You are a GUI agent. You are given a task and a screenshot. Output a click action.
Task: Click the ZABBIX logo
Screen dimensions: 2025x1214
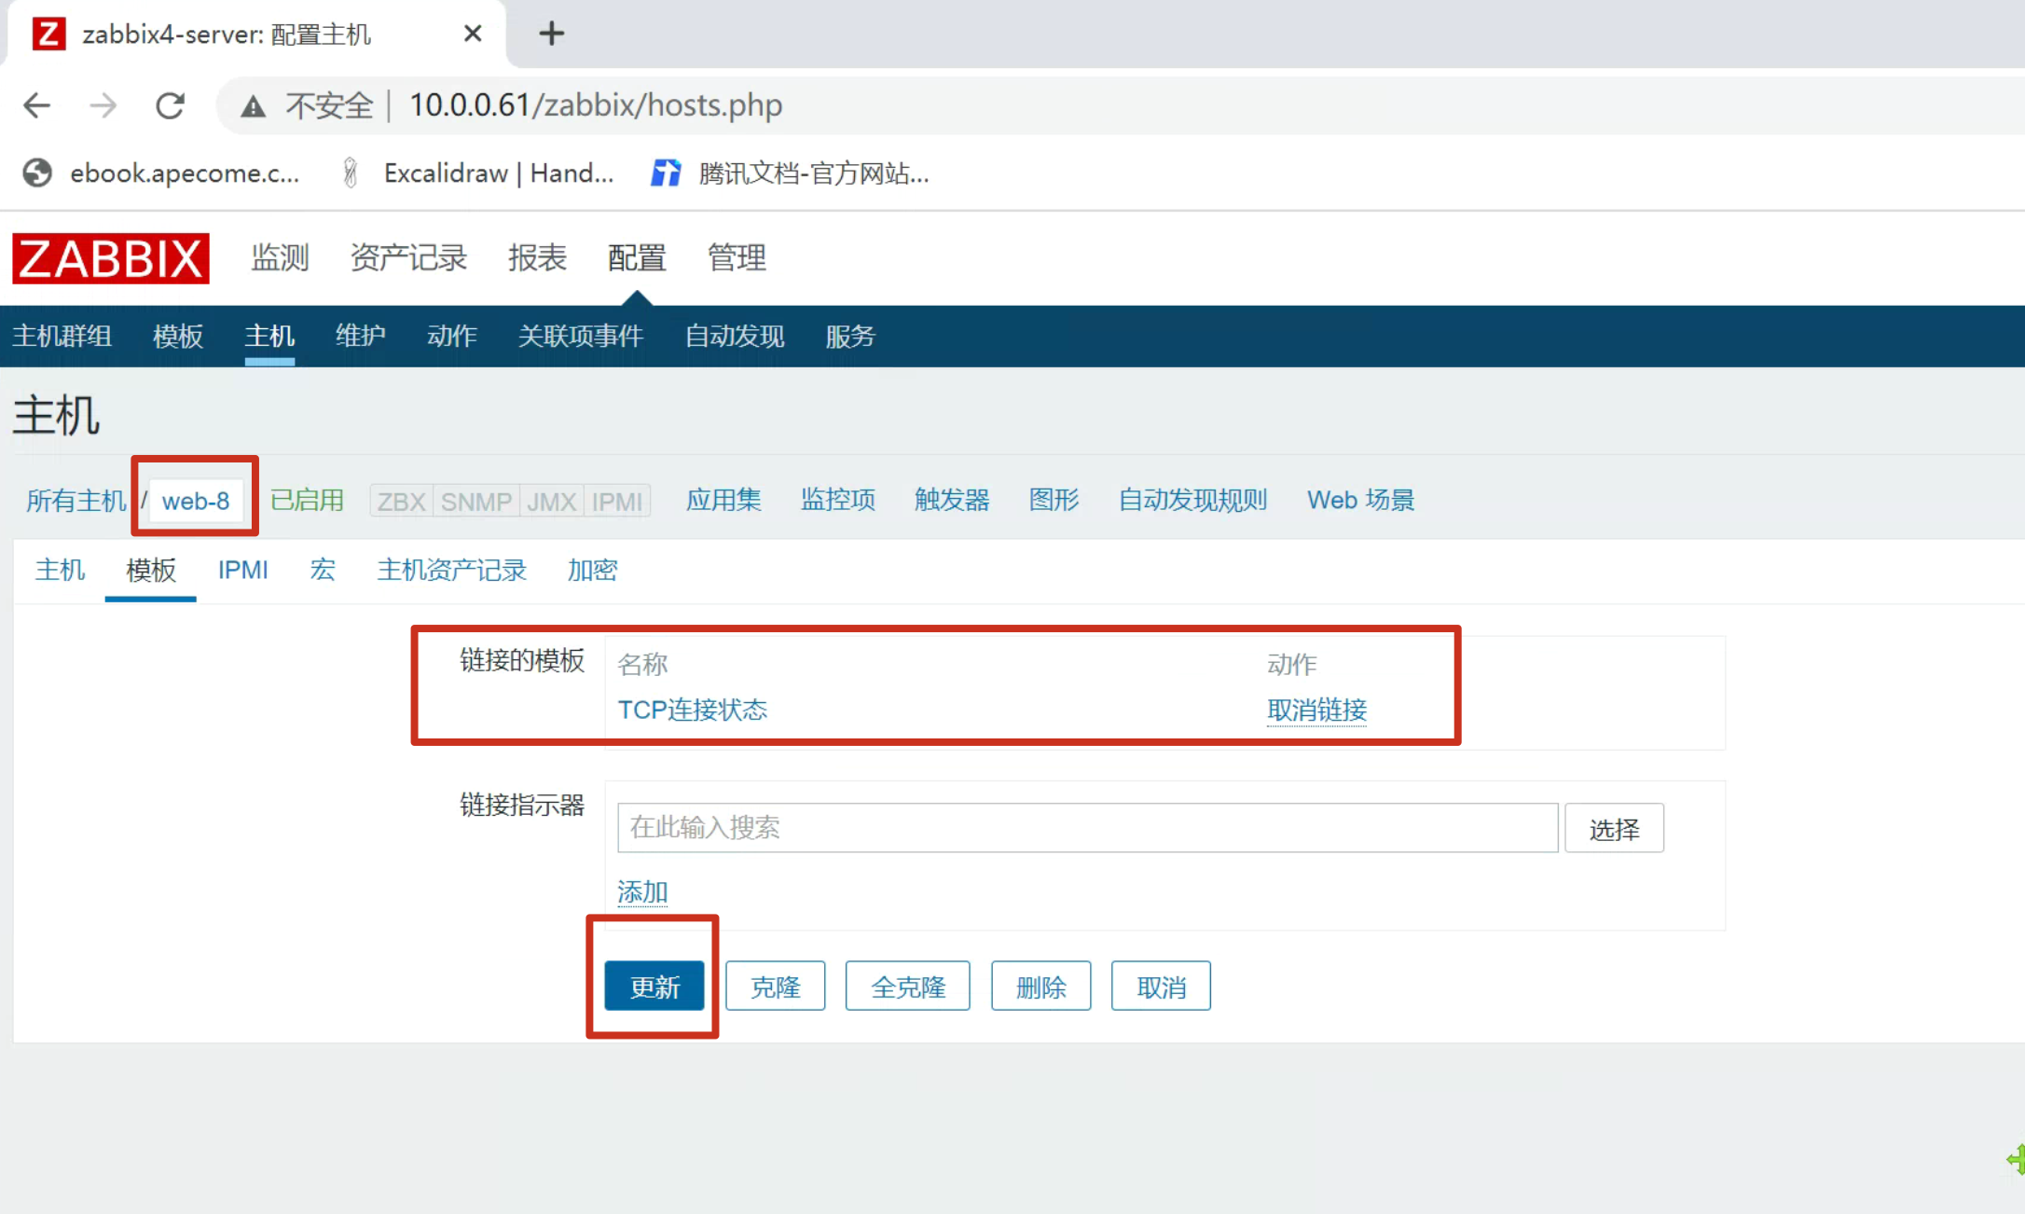[x=110, y=258]
